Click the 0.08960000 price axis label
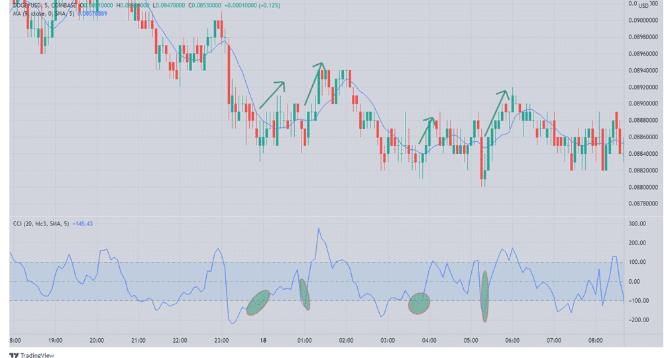Screen dimensions: 664x358 643,54
